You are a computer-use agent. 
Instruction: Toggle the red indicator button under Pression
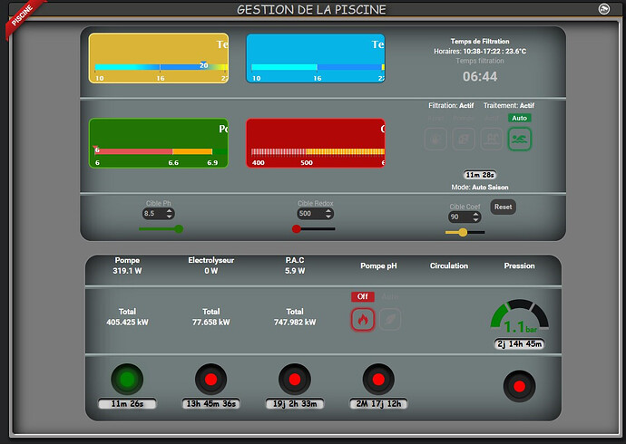519,386
